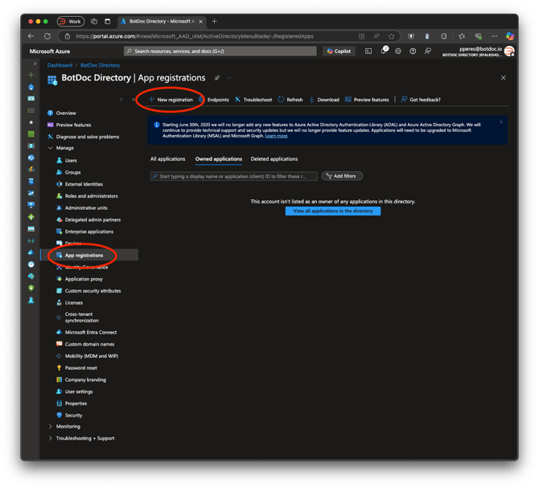Open Azure Cloud Shell icon
This screenshot has height=488, width=539.
click(x=368, y=51)
